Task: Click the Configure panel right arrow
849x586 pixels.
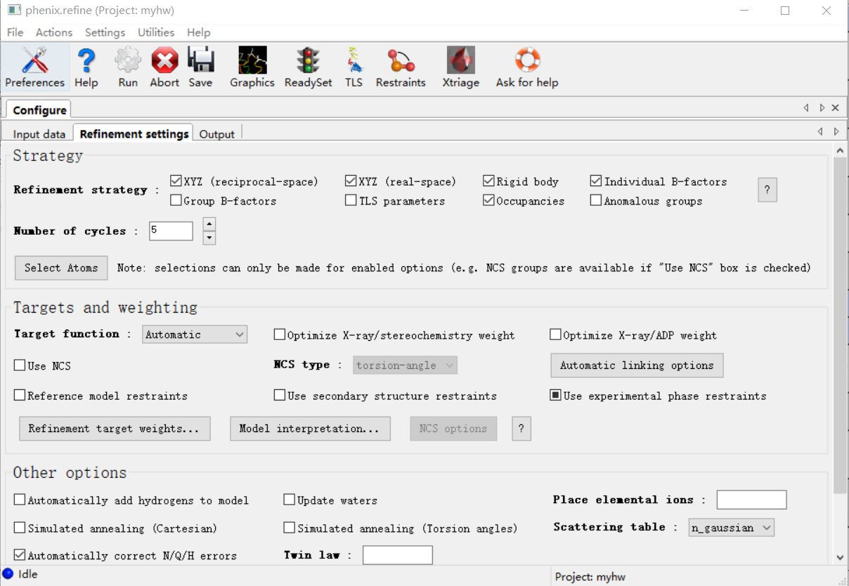Action: tap(822, 108)
